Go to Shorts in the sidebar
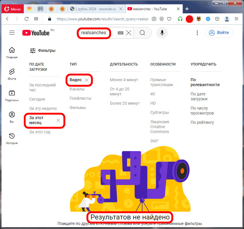 12,74
